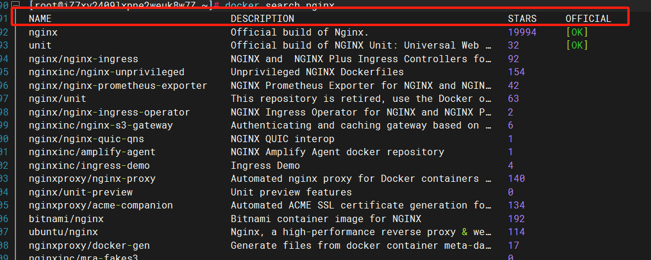651x260 pixels.
Task: Click "Bitnami container image for NGINX" description
Action: tap(326, 219)
